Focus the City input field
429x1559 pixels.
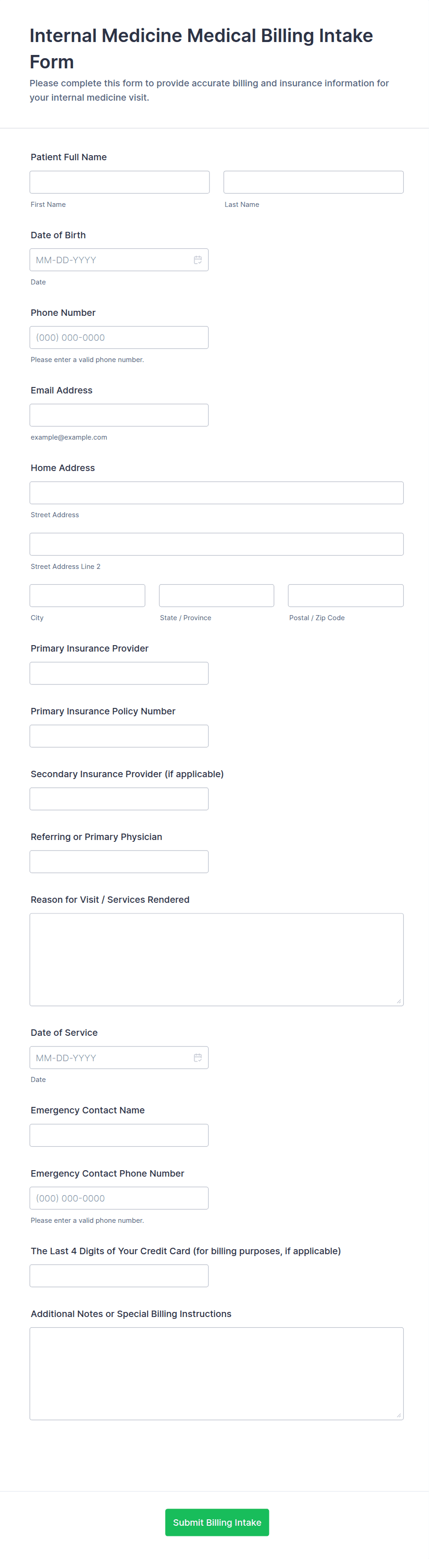(x=87, y=596)
